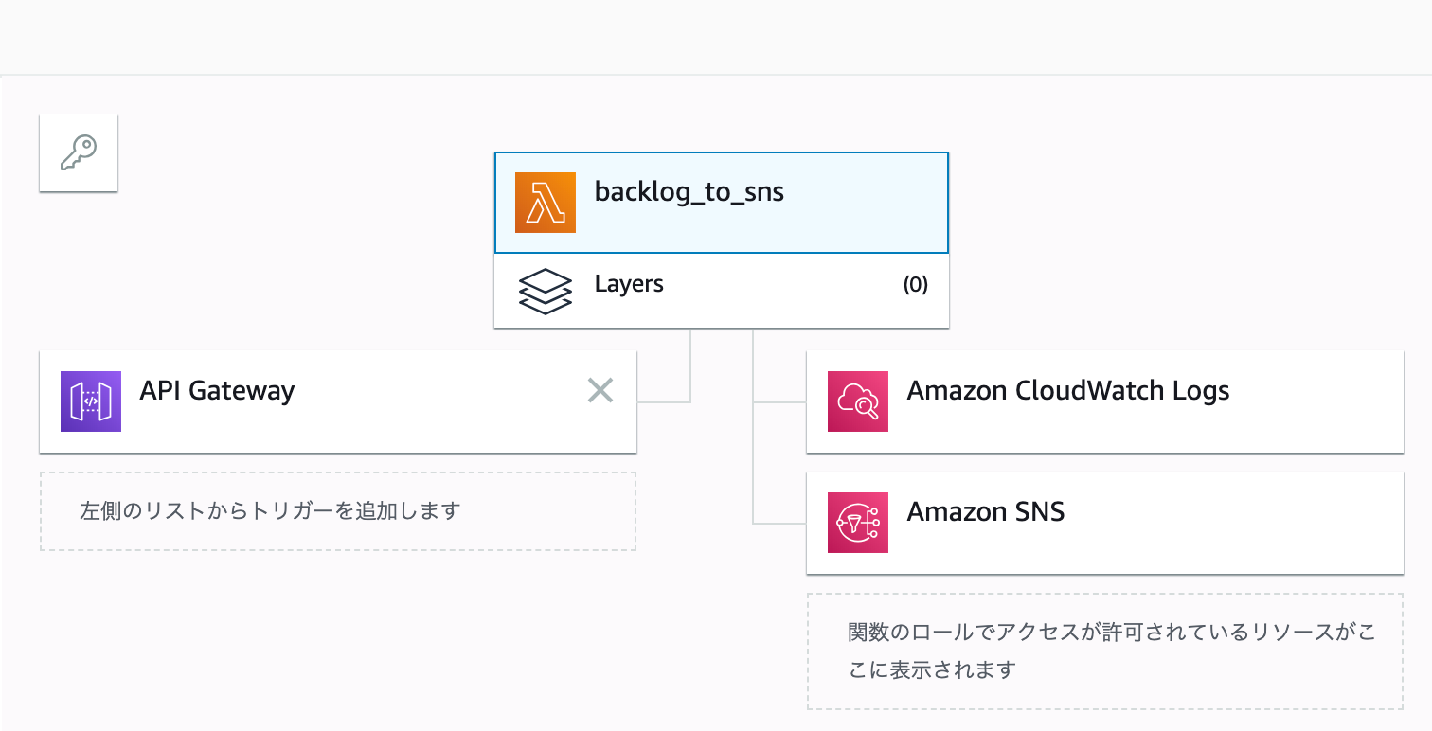Click the orange Lambda function icon
Image resolution: width=1432 pixels, height=731 pixels.
point(546,203)
